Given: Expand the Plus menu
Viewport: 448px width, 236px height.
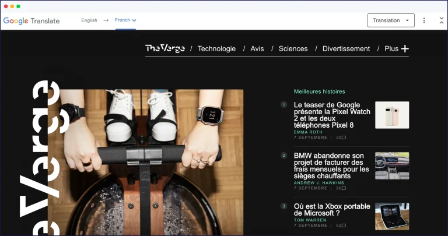Looking at the screenshot, I should click(x=397, y=49).
